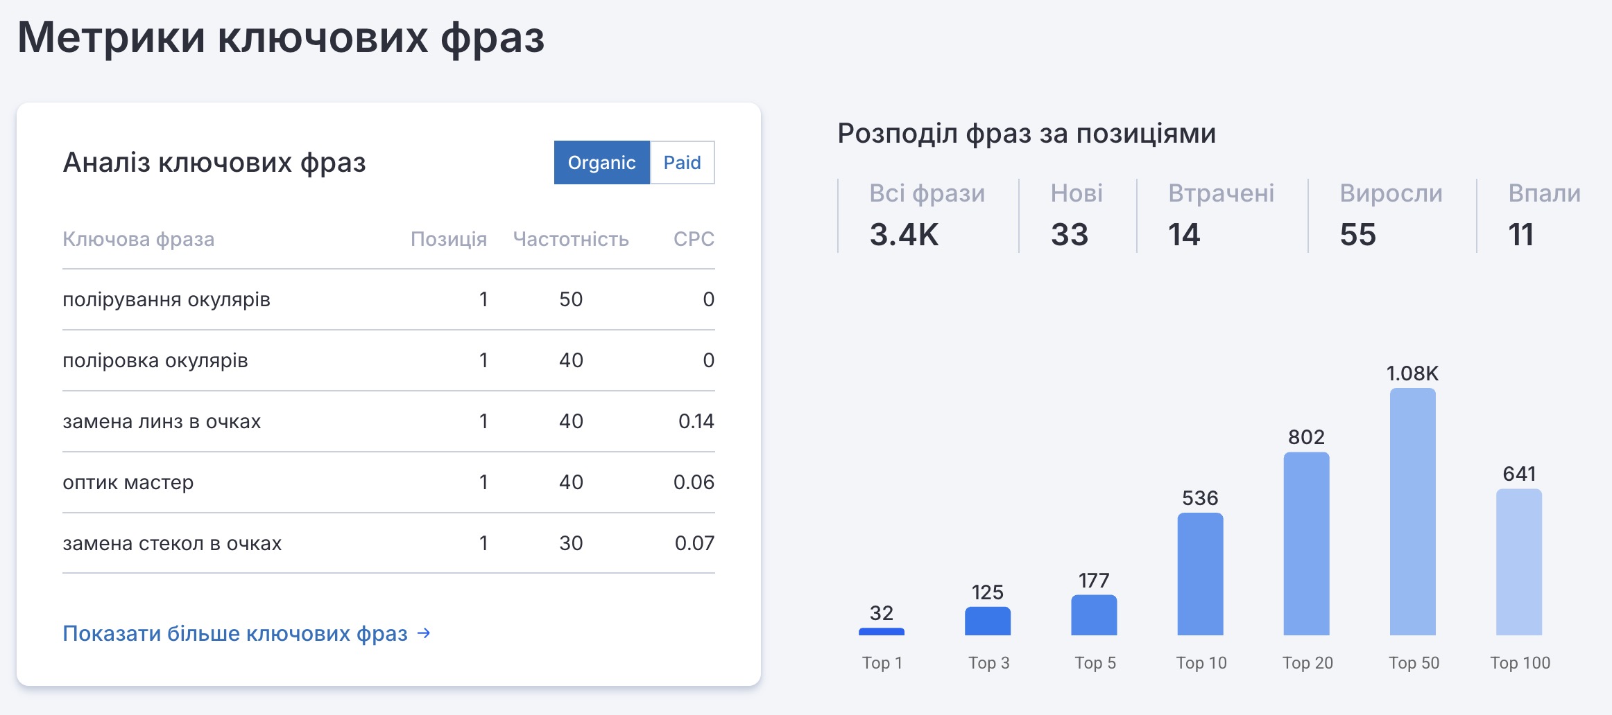
Task: Click the Top 50 bar in chart
Action: [x=1412, y=511]
